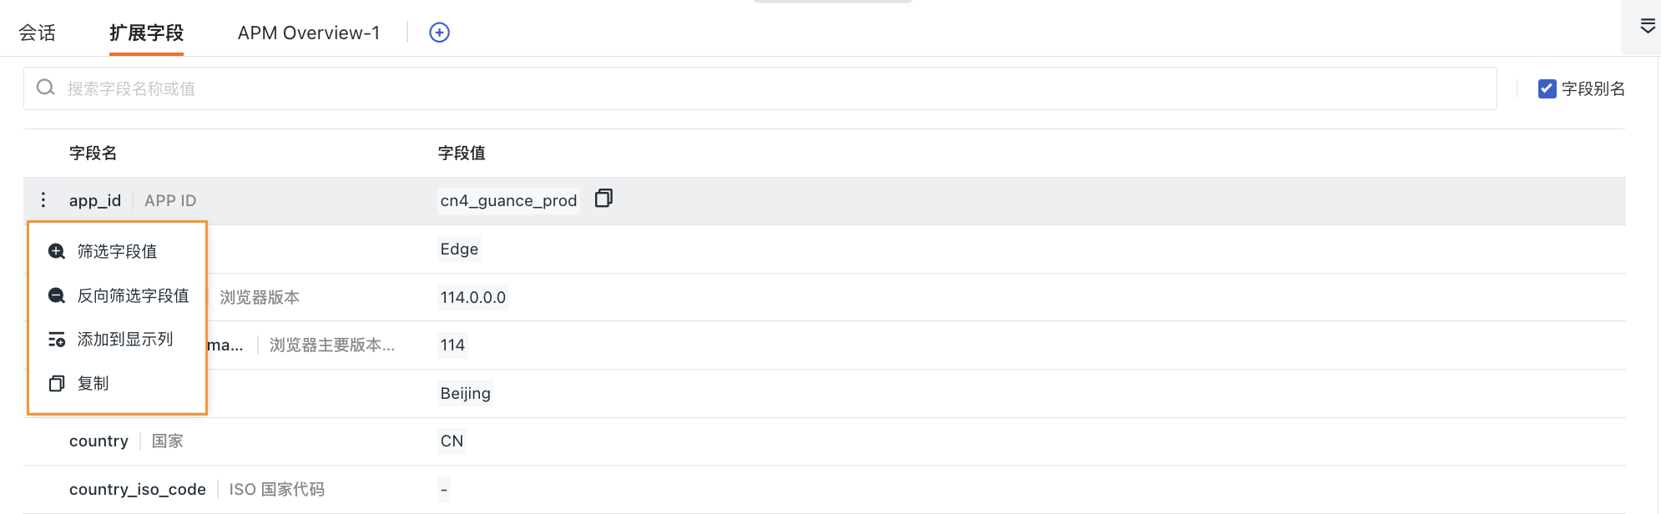
Task: Open the APM Overview-1 tab
Action: click(309, 33)
